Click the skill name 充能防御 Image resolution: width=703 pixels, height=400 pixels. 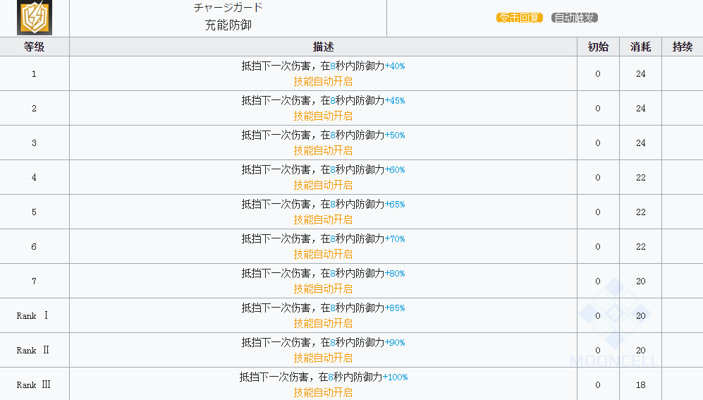(x=228, y=25)
